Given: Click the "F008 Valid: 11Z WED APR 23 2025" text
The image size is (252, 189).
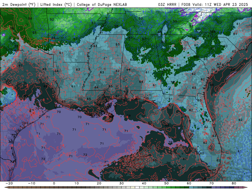Looking at the screenshot, I should tap(215, 4).
